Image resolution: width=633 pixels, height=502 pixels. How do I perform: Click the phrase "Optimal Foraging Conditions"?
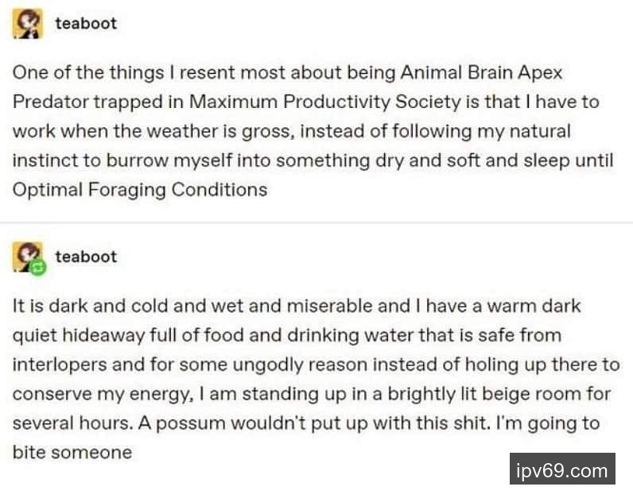140,189
